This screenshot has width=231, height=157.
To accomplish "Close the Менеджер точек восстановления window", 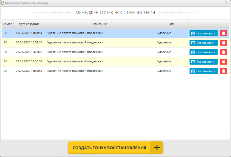I will coord(226,2).
